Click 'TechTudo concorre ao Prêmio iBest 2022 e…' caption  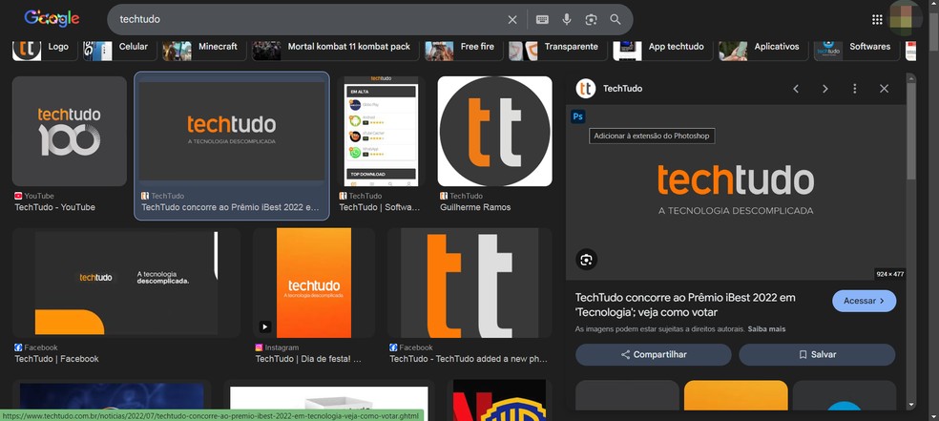coord(231,207)
